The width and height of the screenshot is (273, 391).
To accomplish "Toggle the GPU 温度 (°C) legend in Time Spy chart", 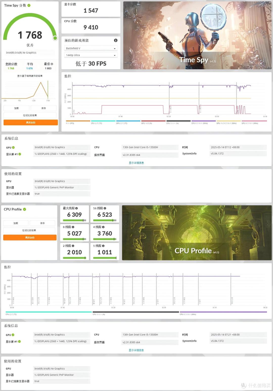I will click(128, 122).
